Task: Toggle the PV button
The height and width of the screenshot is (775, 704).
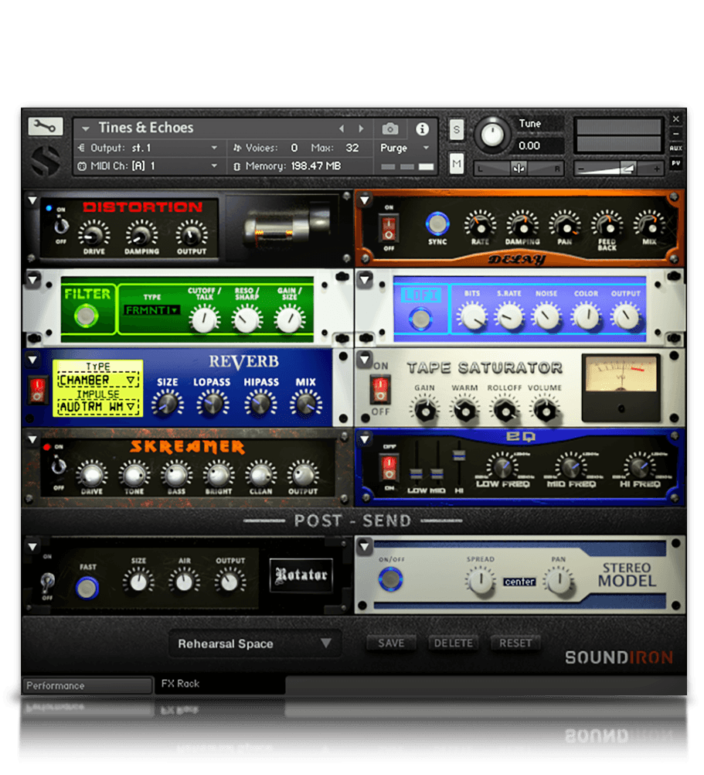Action: coord(676,163)
